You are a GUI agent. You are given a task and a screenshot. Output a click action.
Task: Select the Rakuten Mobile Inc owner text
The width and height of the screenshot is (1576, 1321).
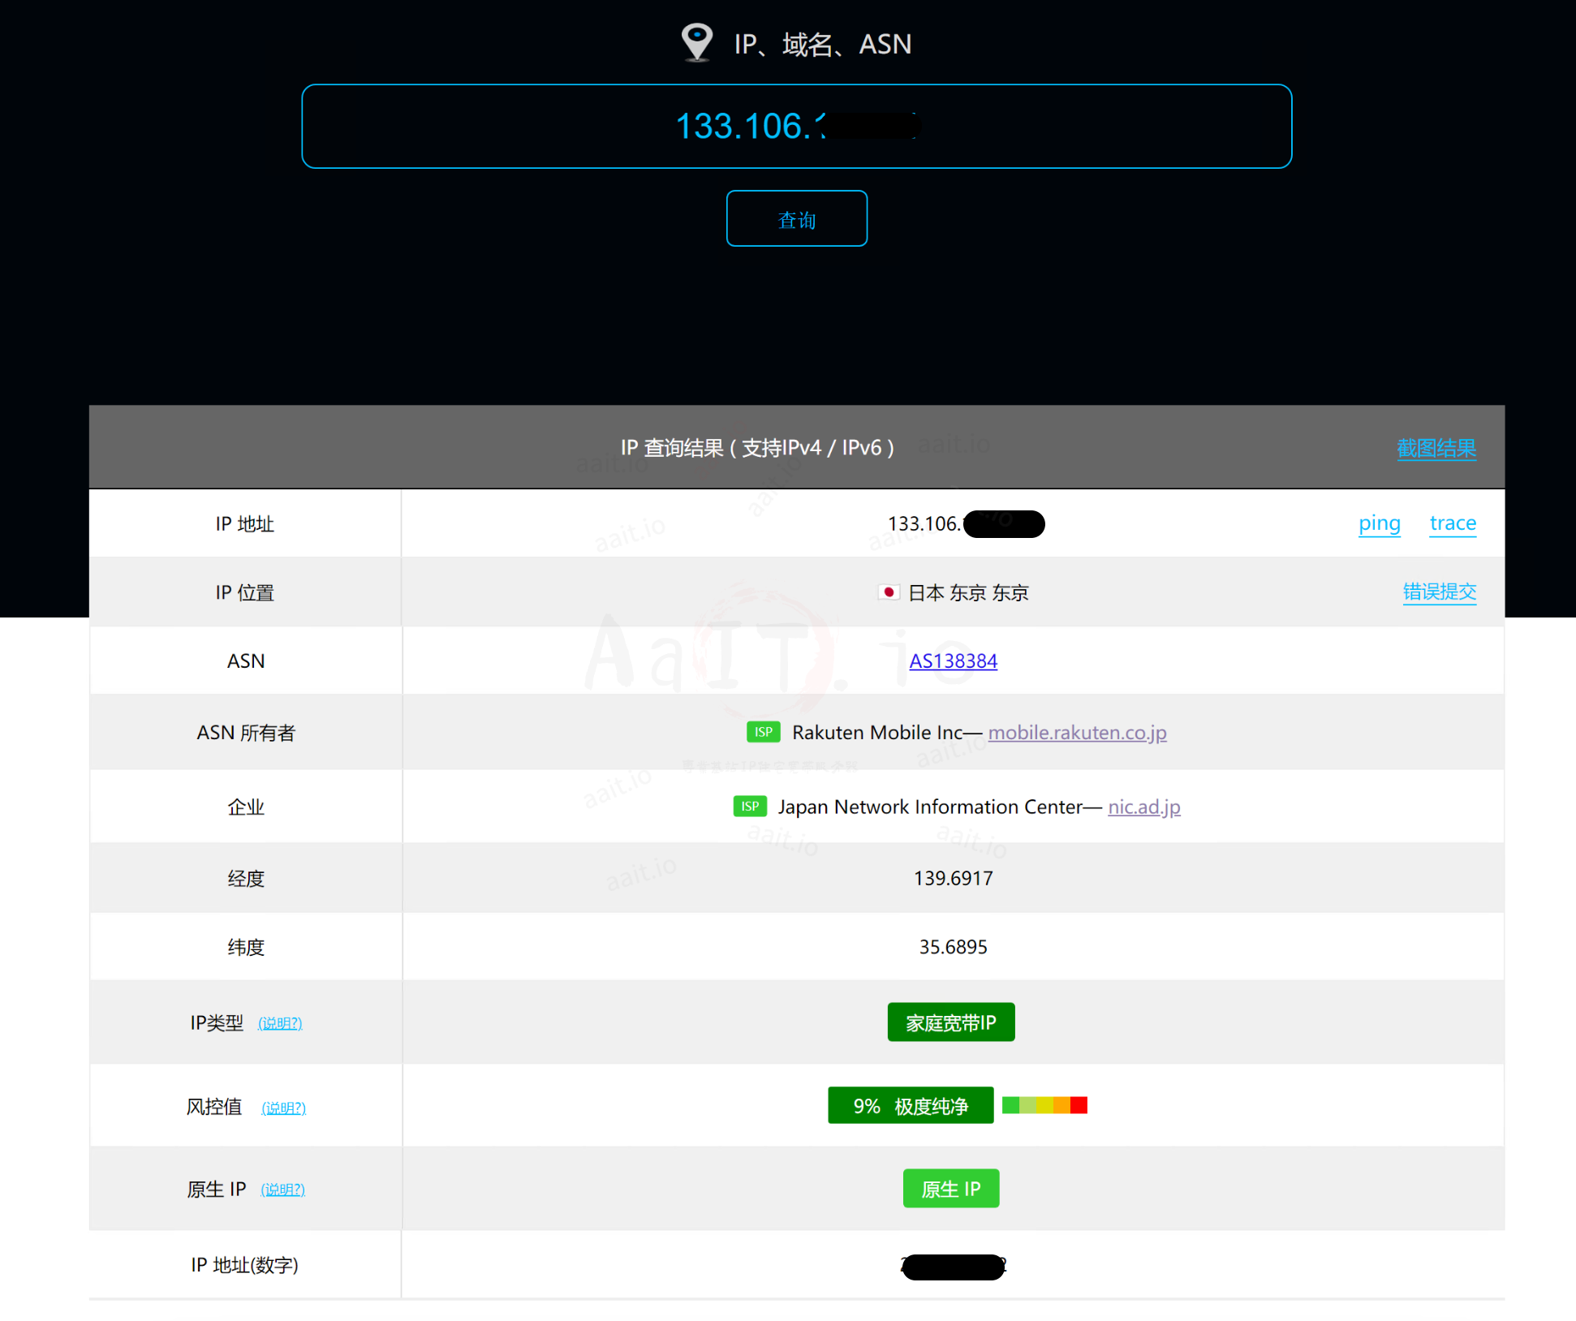point(877,733)
